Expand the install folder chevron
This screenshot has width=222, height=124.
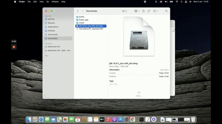pyautogui.click(x=105, y=23)
